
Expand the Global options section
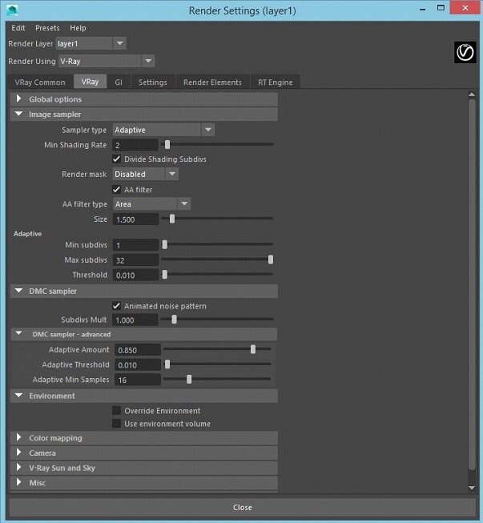(144, 99)
